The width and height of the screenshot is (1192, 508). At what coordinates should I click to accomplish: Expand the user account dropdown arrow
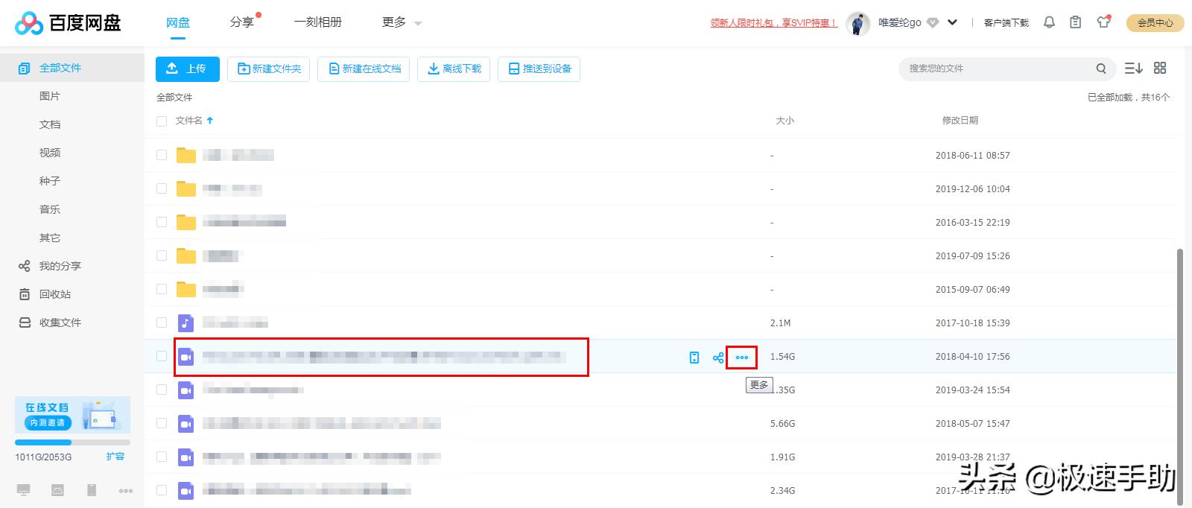952,22
